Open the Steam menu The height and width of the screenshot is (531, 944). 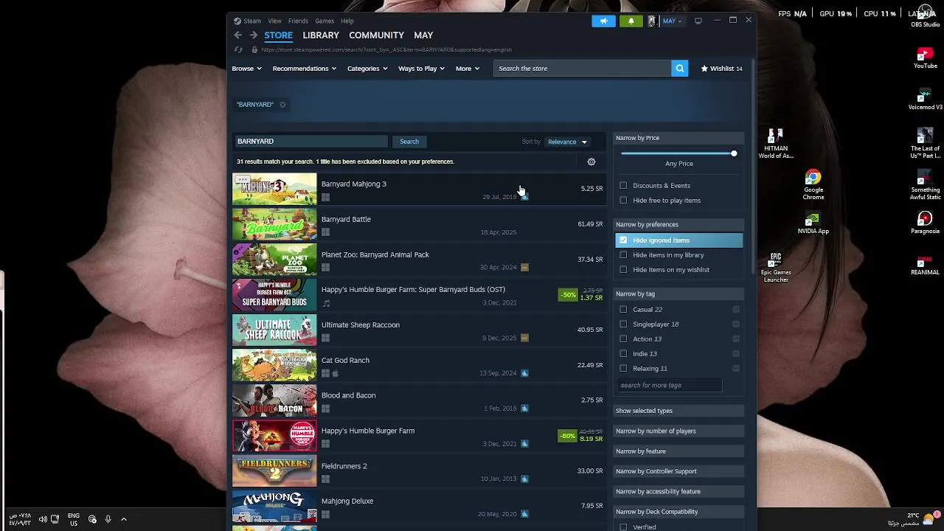252,21
